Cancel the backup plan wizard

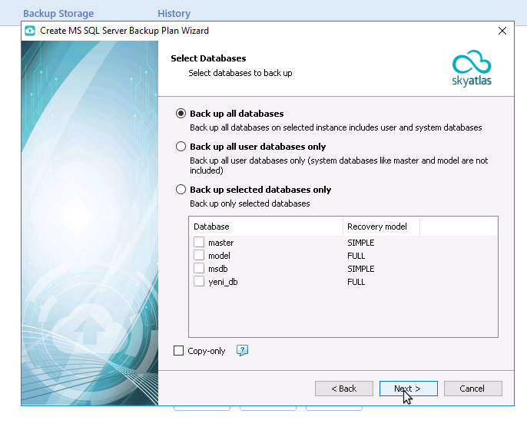click(473, 389)
